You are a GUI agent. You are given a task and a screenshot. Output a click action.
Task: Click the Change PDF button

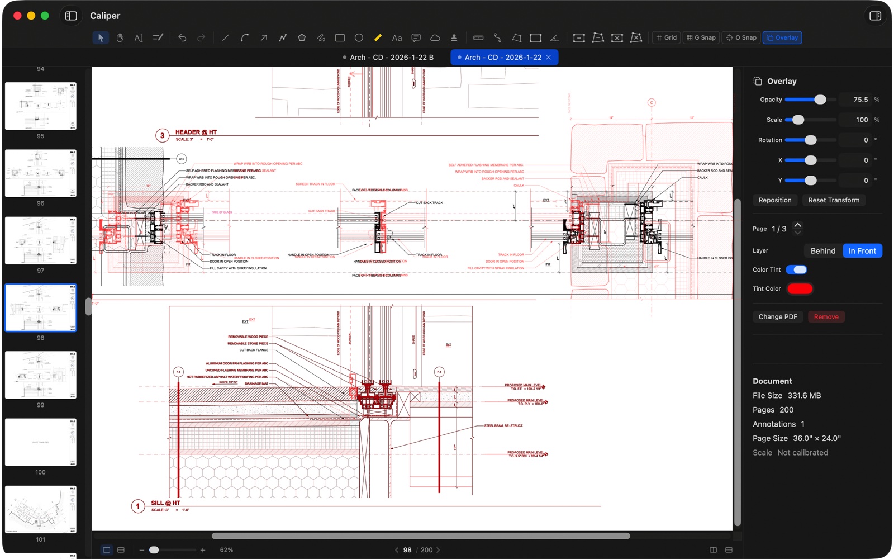click(x=778, y=317)
